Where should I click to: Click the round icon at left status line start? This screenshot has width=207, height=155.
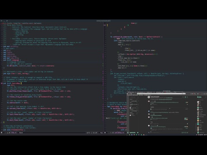click(2, 133)
